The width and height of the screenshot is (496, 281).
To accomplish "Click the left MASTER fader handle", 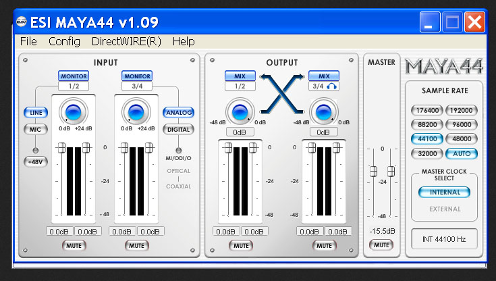I will pos(373,172).
